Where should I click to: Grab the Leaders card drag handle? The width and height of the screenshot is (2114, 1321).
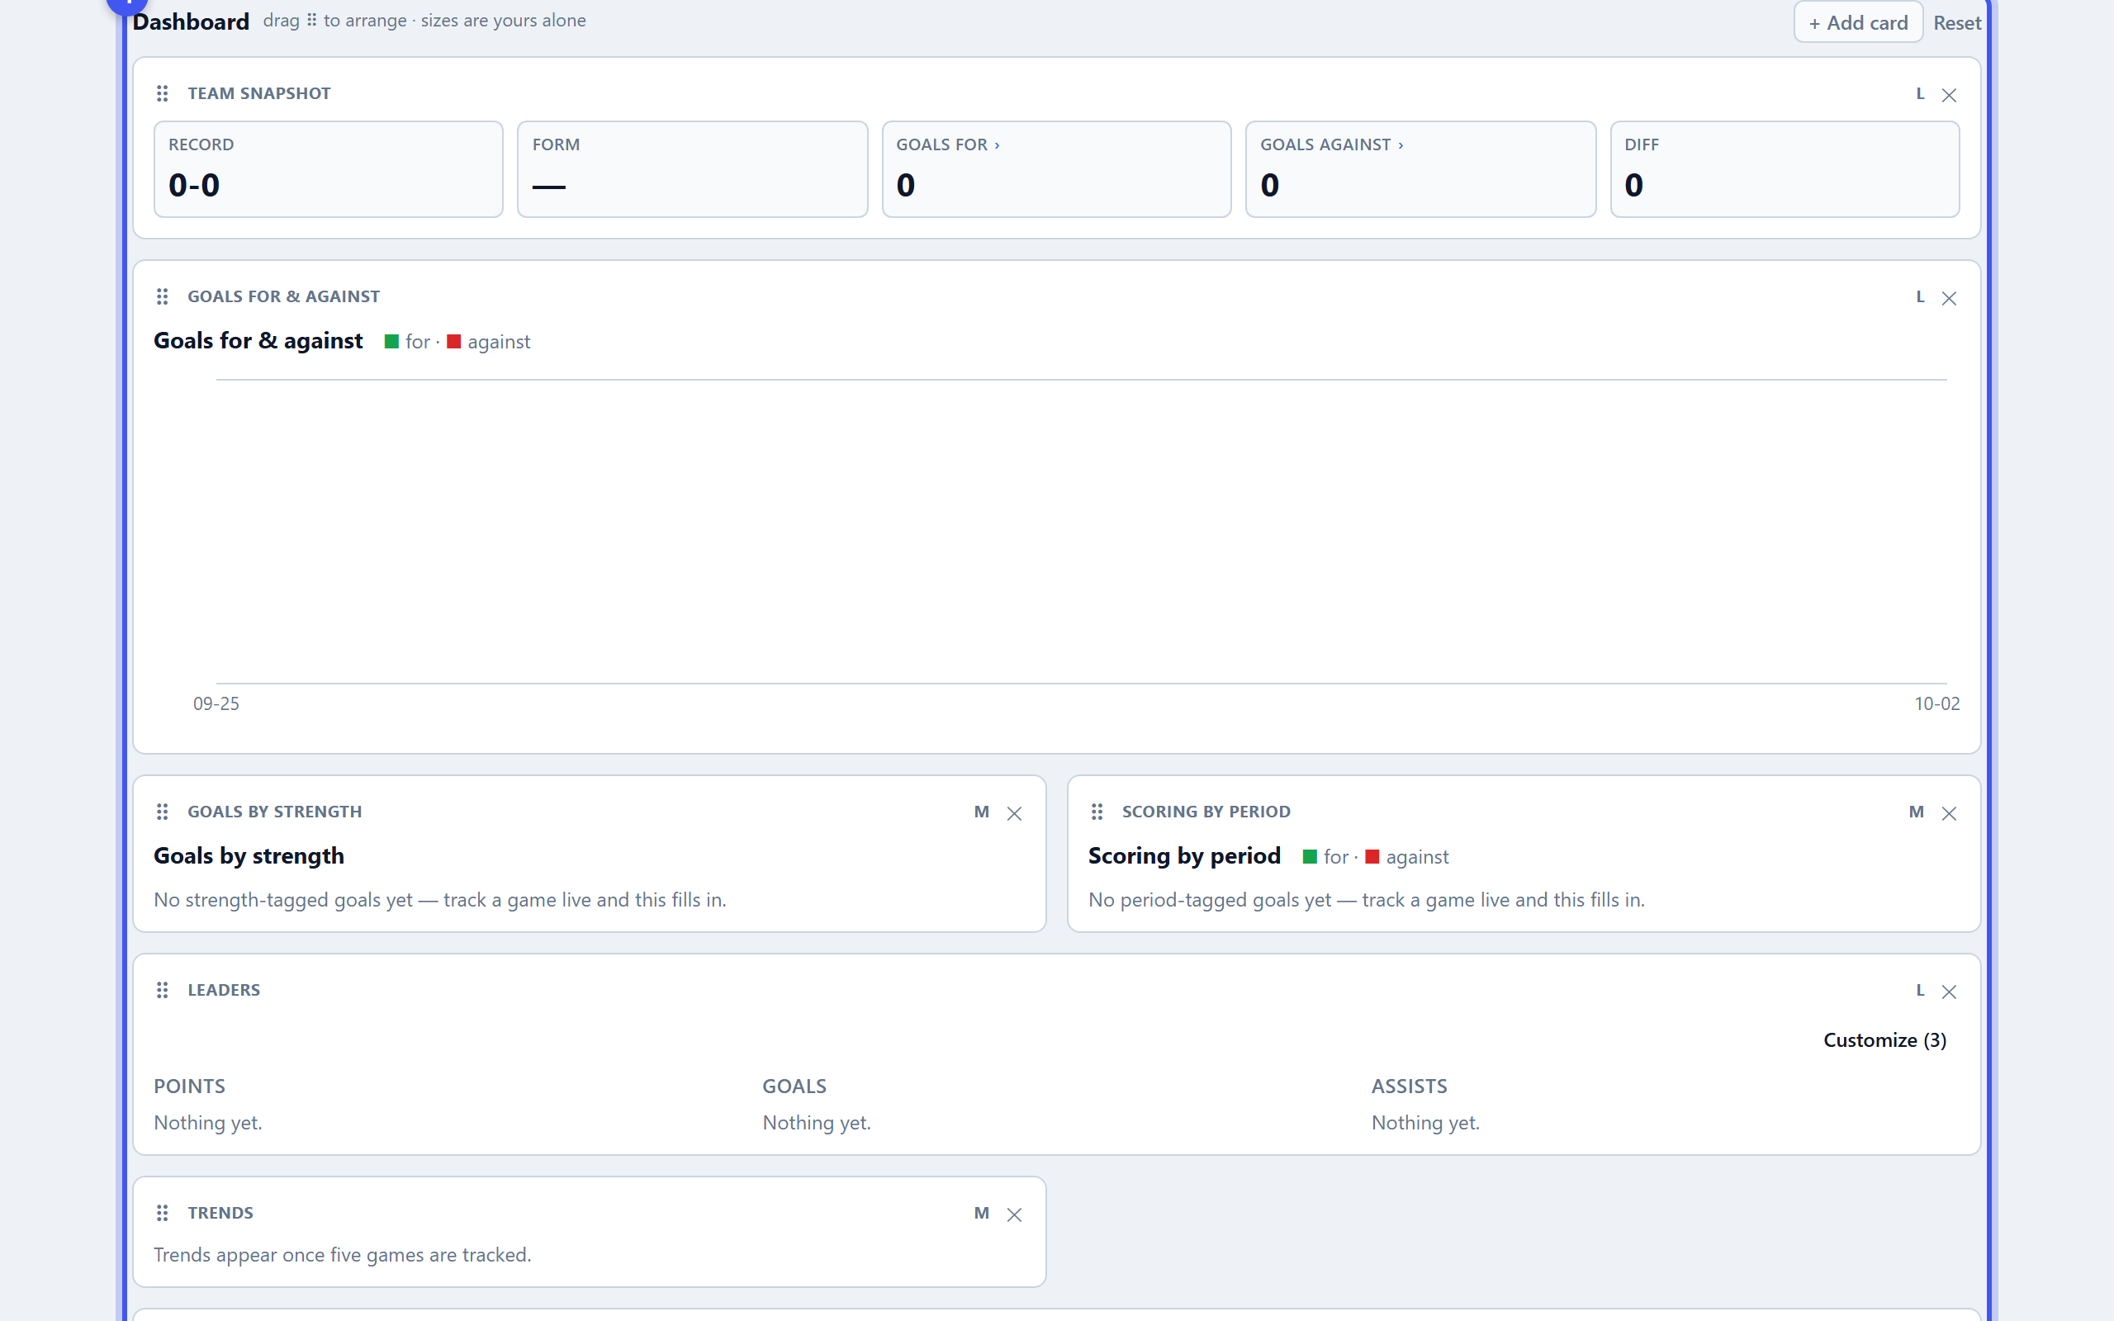click(163, 991)
